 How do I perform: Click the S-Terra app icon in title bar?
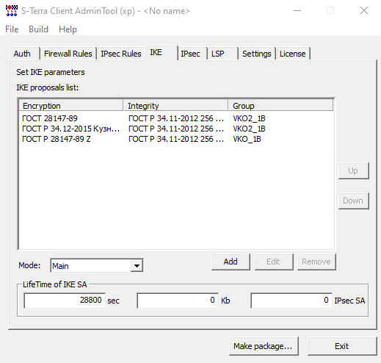click(x=12, y=10)
